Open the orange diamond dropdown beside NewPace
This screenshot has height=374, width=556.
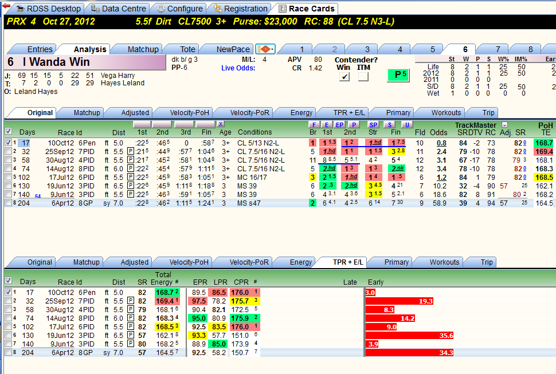[x=265, y=49]
